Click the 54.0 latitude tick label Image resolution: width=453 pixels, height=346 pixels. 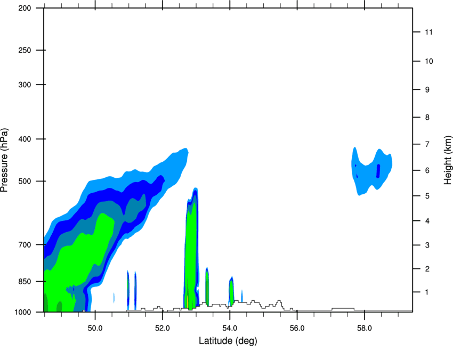(x=230, y=328)
